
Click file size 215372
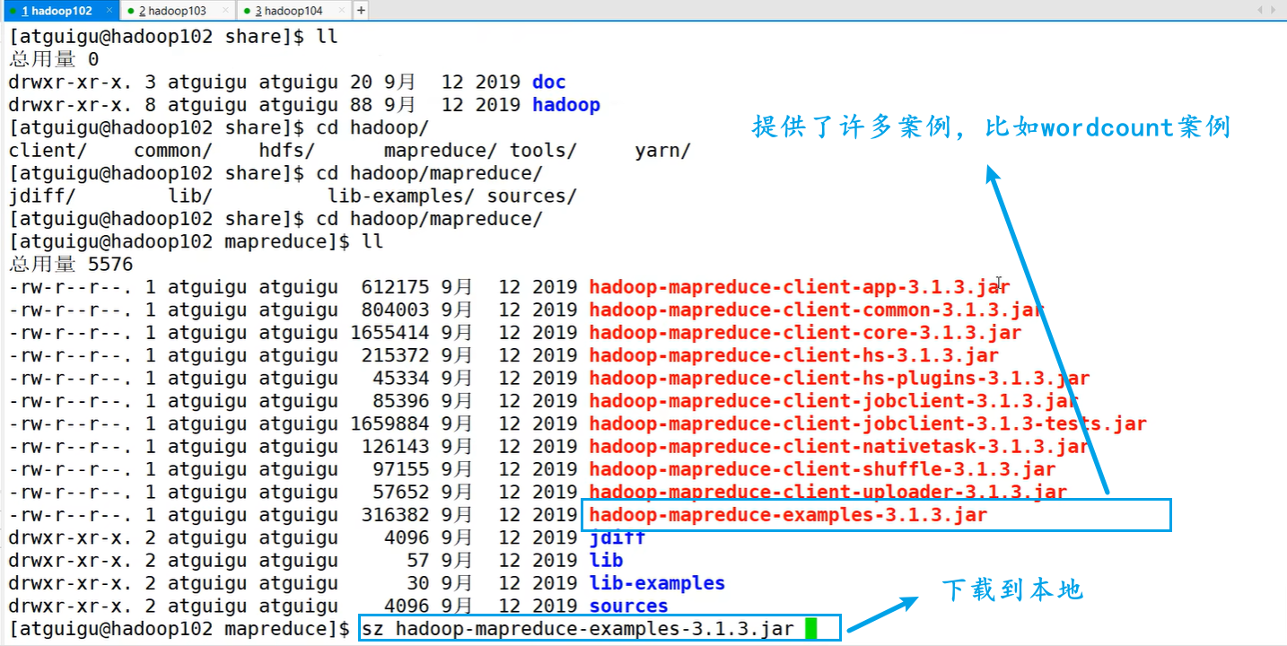[395, 356]
